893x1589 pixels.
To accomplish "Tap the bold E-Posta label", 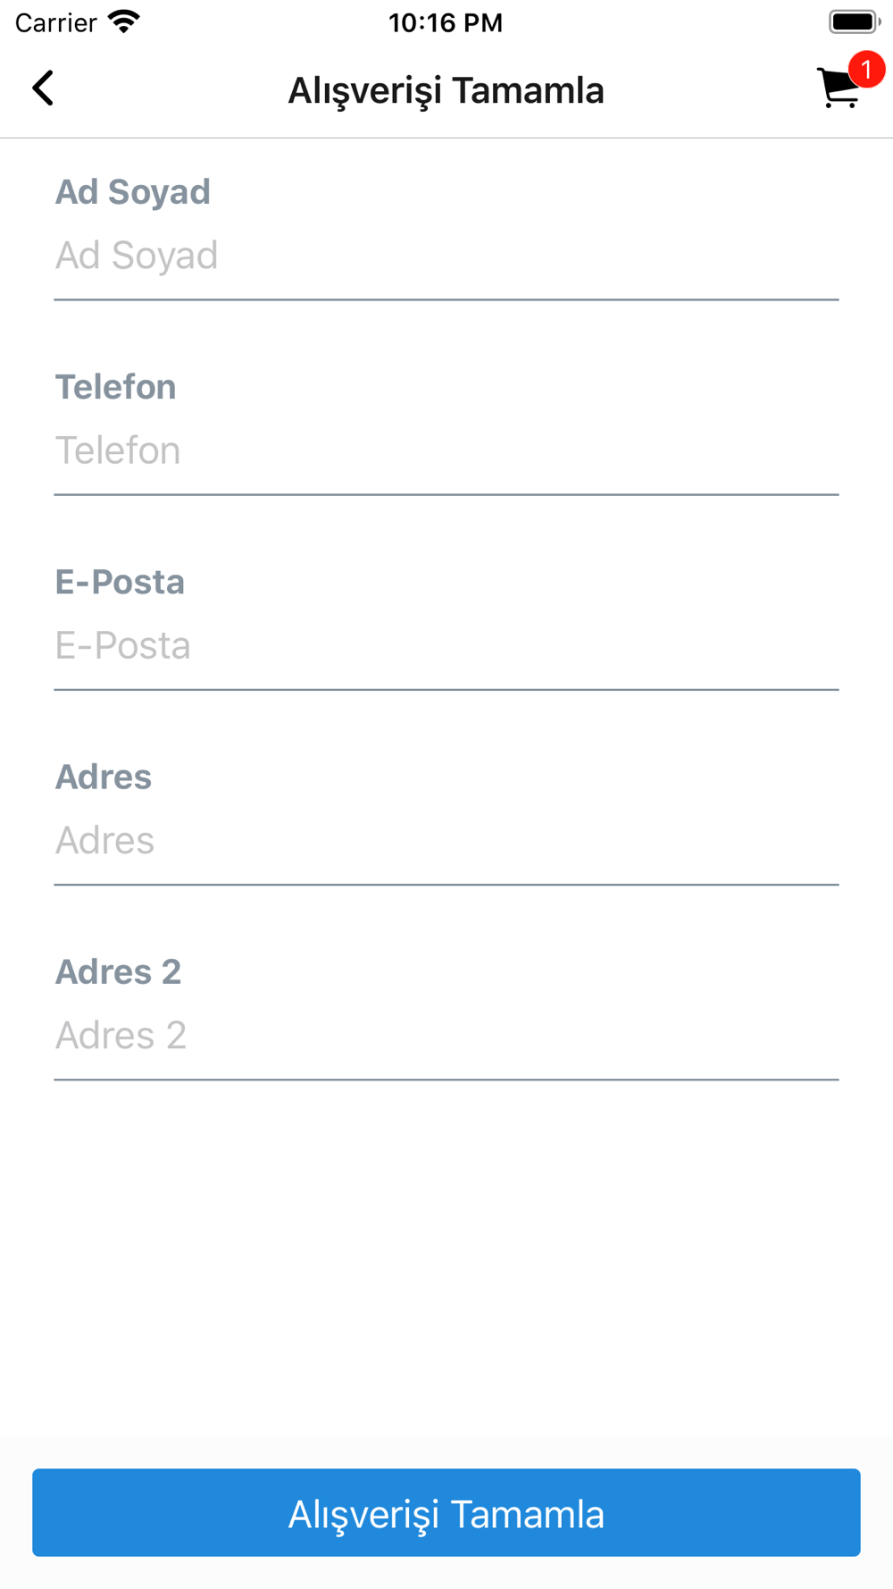I will [121, 582].
